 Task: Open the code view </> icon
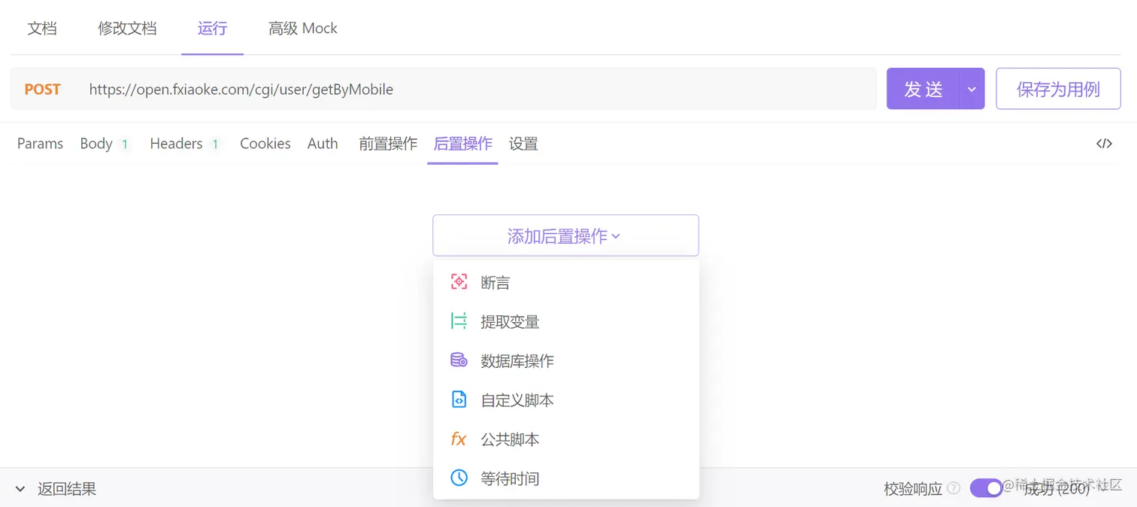(x=1104, y=143)
